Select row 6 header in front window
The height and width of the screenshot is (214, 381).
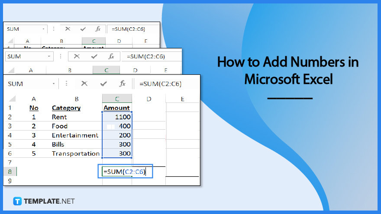tap(10, 153)
